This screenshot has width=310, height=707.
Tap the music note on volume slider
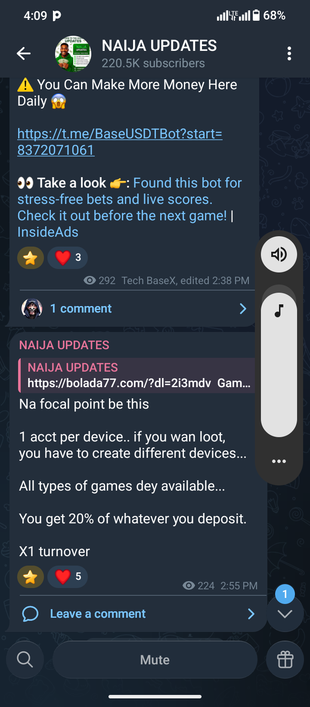point(279,310)
